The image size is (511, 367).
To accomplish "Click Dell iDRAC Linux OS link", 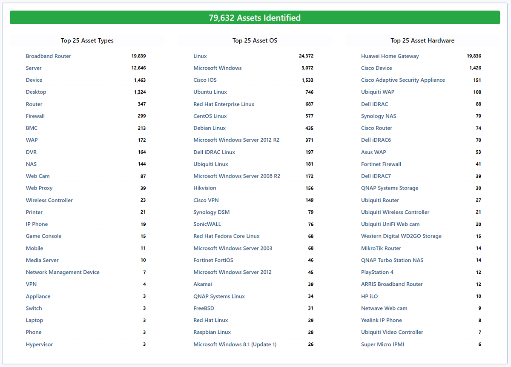I will click(x=215, y=152).
